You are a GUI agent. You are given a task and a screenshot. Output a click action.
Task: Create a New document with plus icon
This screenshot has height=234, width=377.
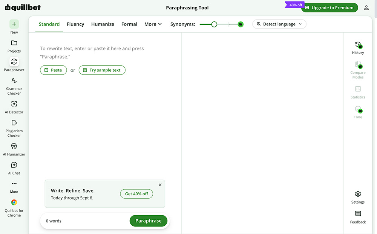pos(14,24)
